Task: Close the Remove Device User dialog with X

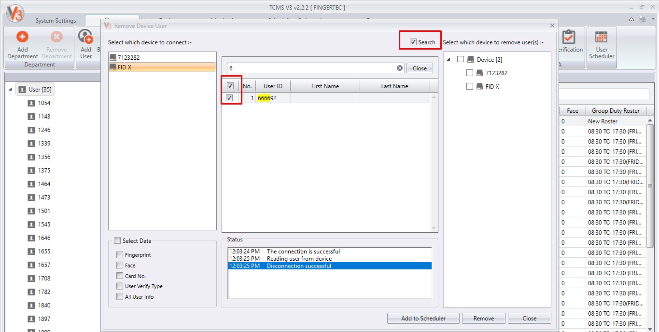Action: click(552, 26)
